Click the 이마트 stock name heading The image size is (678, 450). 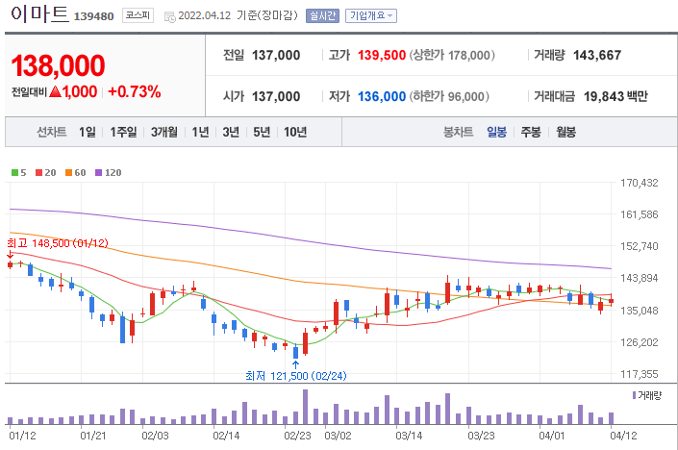39,13
